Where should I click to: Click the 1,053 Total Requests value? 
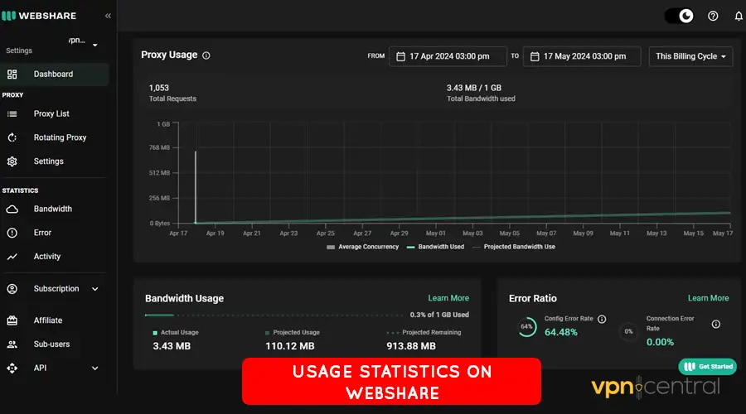159,88
